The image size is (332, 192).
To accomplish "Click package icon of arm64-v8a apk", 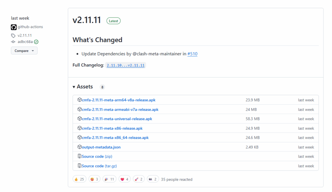I will pyautogui.click(x=79, y=100).
